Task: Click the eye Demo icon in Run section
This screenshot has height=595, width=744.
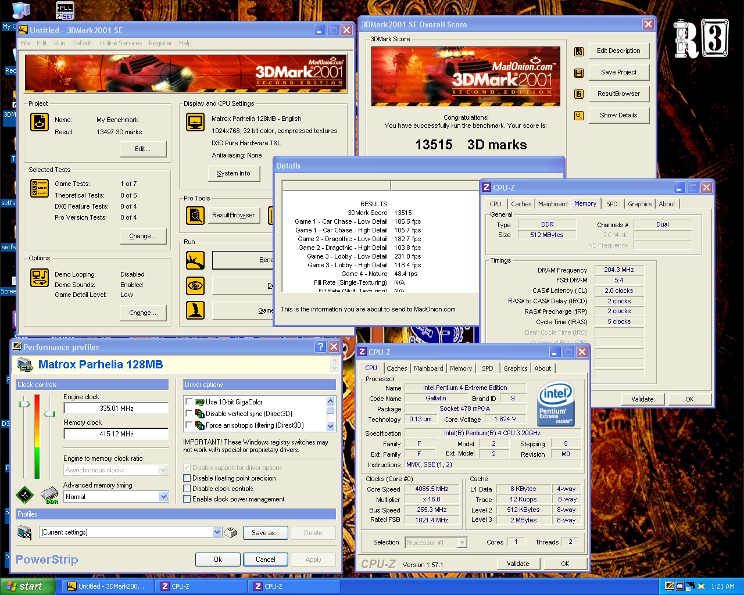Action: click(x=195, y=285)
